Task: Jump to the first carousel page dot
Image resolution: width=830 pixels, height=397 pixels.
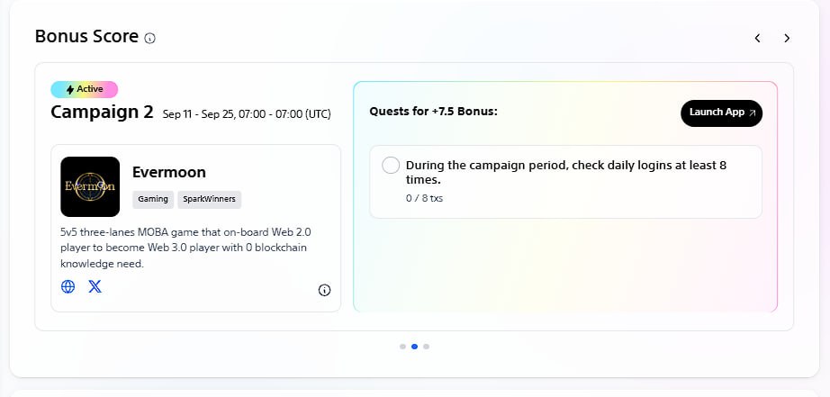Action: pyautogui.click(x=402, y=347)
